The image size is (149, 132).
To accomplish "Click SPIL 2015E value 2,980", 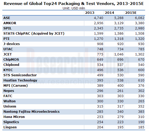I will [x=140, y=28].
